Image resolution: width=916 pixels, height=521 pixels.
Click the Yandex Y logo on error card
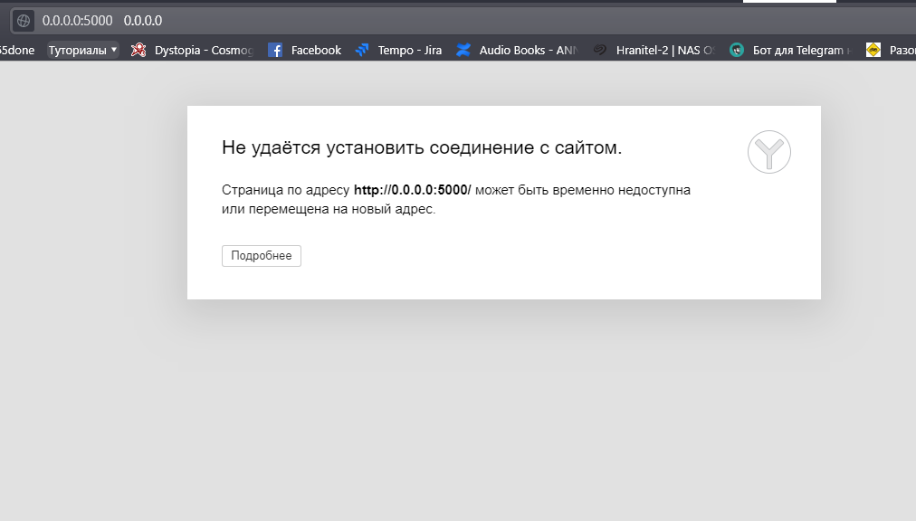point(769,152)
